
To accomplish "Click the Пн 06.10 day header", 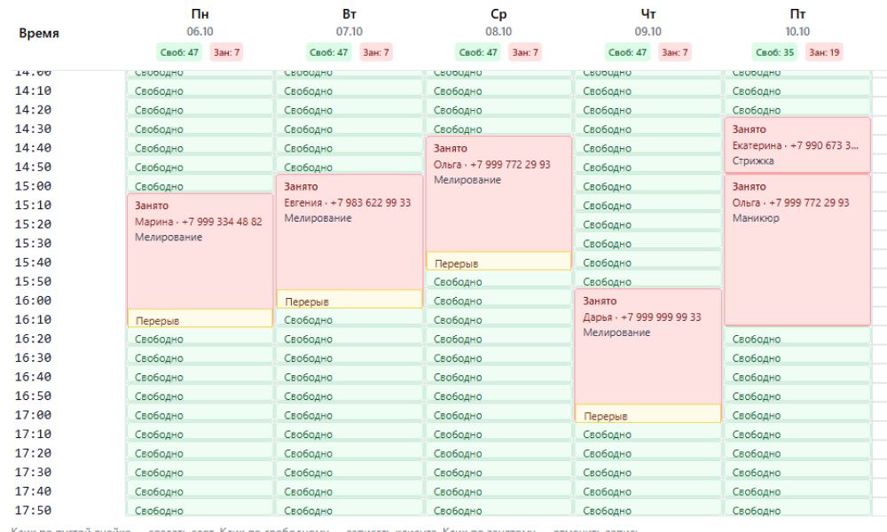I will (200, 22).
